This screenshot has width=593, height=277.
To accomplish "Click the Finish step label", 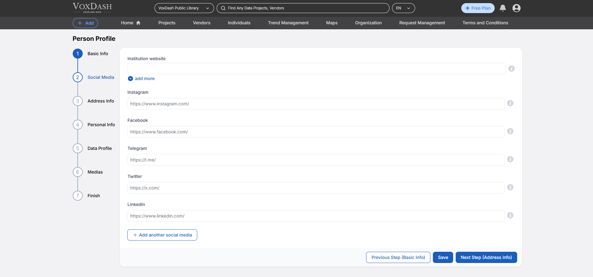I will [94, 196].
